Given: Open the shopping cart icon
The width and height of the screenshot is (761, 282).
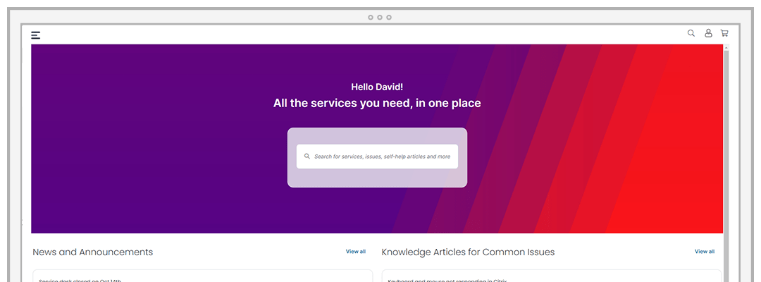Looking at the screenshot, I should tap(724, 33).
